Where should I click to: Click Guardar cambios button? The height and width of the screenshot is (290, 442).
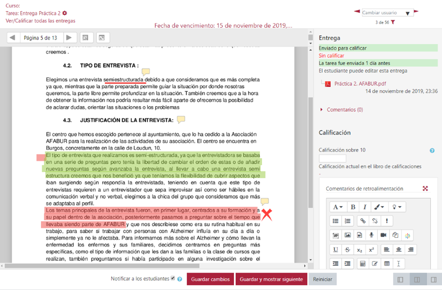click(210, 279)
